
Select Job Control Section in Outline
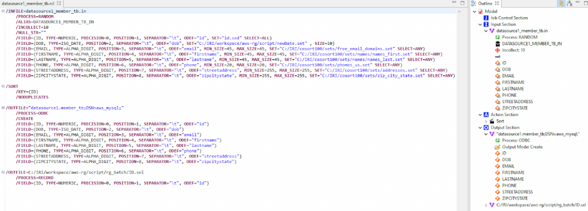pos(509,18)
